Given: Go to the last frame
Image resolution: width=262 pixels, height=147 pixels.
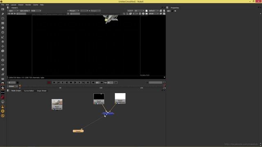Looking at the screenshot, I should tap(88, 82).
